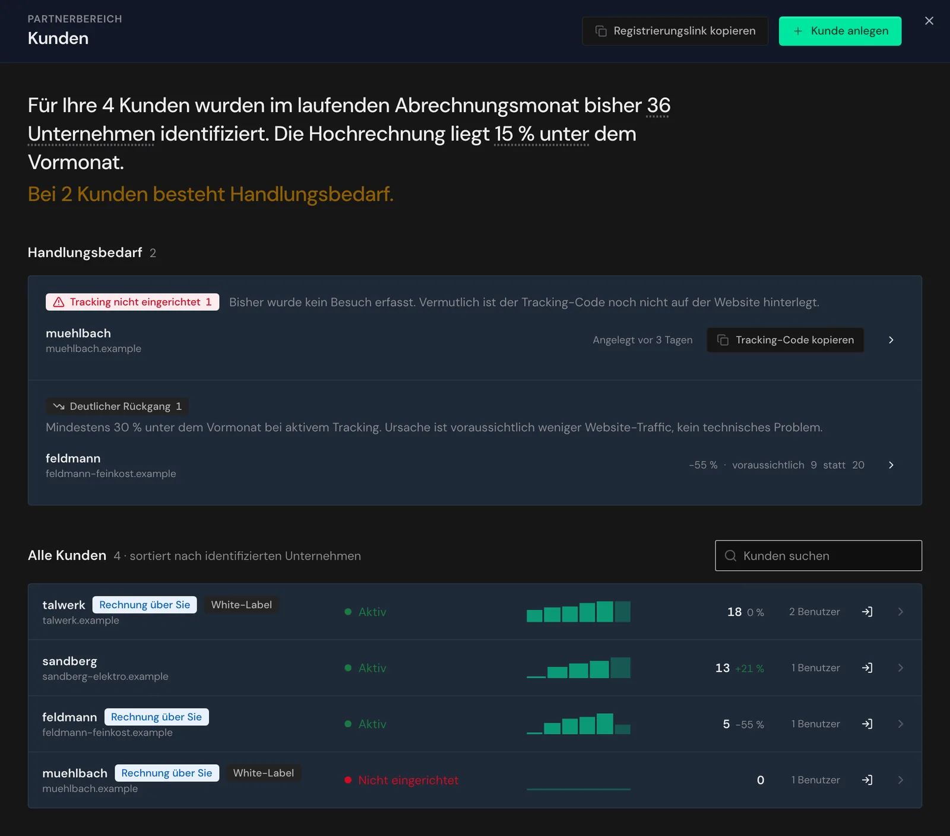Open feldmann details chevron in Handlungsbedarf
The width and height of the screenshot is (950, 836).
[x=891, y=465]
